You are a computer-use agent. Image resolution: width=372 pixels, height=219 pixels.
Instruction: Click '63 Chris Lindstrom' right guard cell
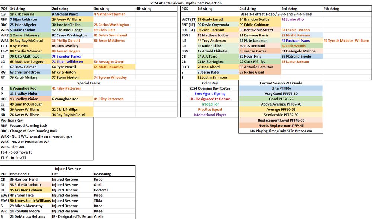(x=31, y=72)
